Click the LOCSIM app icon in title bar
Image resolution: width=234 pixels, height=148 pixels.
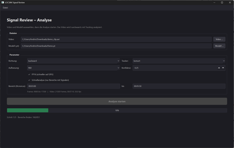pos(3,3)
